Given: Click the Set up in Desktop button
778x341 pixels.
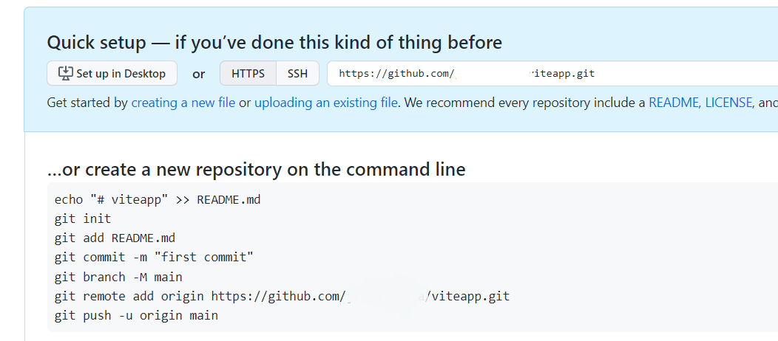Looking at the screenshot, I should tap(112, 73).
